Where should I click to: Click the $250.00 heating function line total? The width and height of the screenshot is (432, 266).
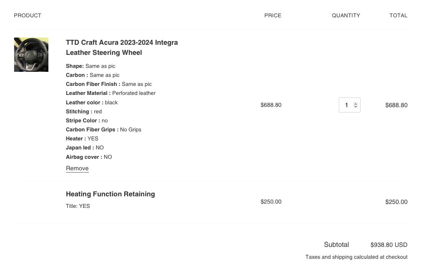click(396, 202)
